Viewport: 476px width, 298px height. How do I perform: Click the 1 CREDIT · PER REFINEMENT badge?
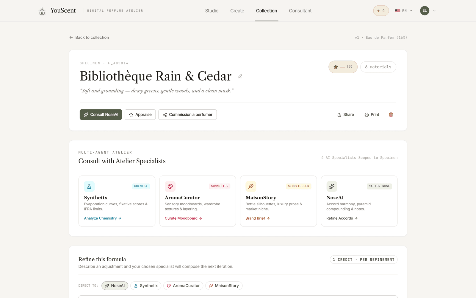pos(364,260)
